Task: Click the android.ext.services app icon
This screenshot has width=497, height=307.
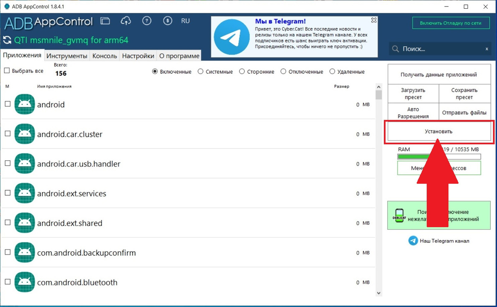Action: point(24,193)
